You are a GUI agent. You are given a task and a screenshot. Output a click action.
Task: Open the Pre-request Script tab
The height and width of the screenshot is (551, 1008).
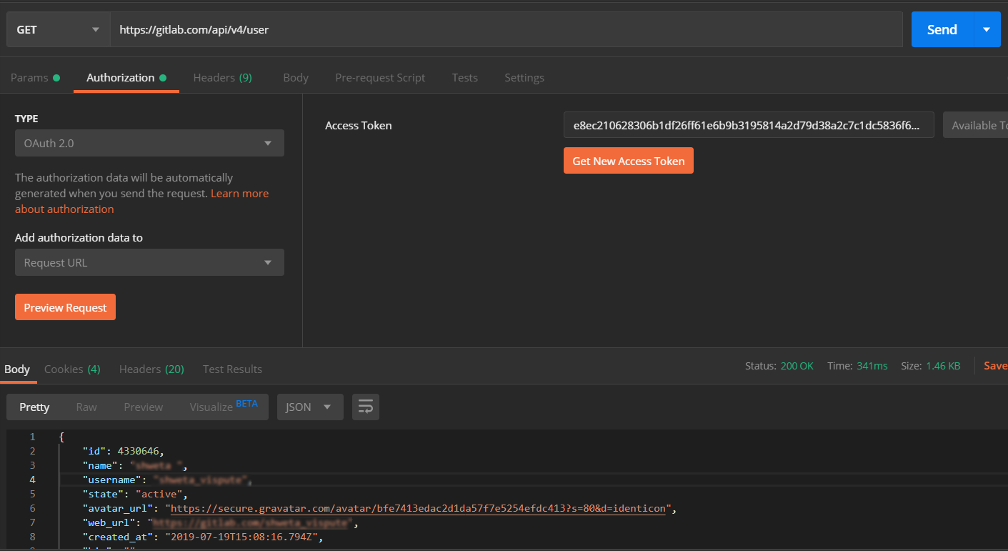click(x=380, y=77)
